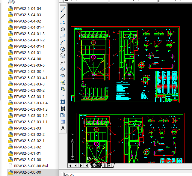Jump to last layout tab arrow
The image size is (192, 176).
tap(87, 165)
